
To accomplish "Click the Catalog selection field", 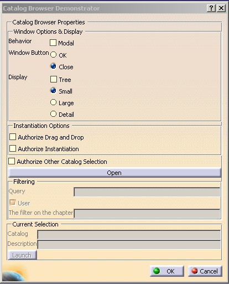I will 129,235.
